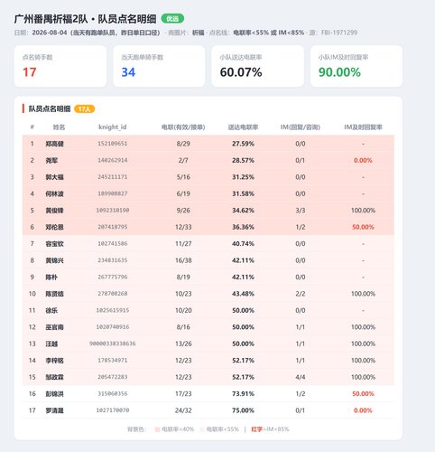
Task: Click the team IM rate 90.00%
Action: click(x=339, y=72)
